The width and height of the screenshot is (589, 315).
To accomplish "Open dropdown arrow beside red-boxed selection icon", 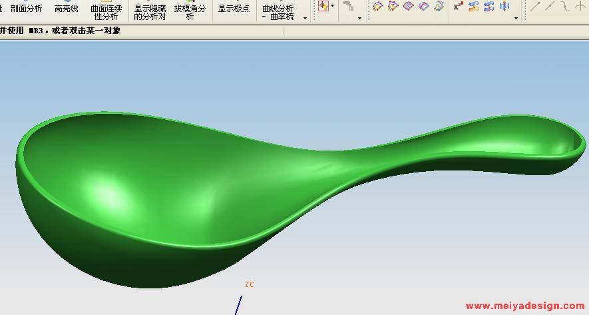I will 332,6.
